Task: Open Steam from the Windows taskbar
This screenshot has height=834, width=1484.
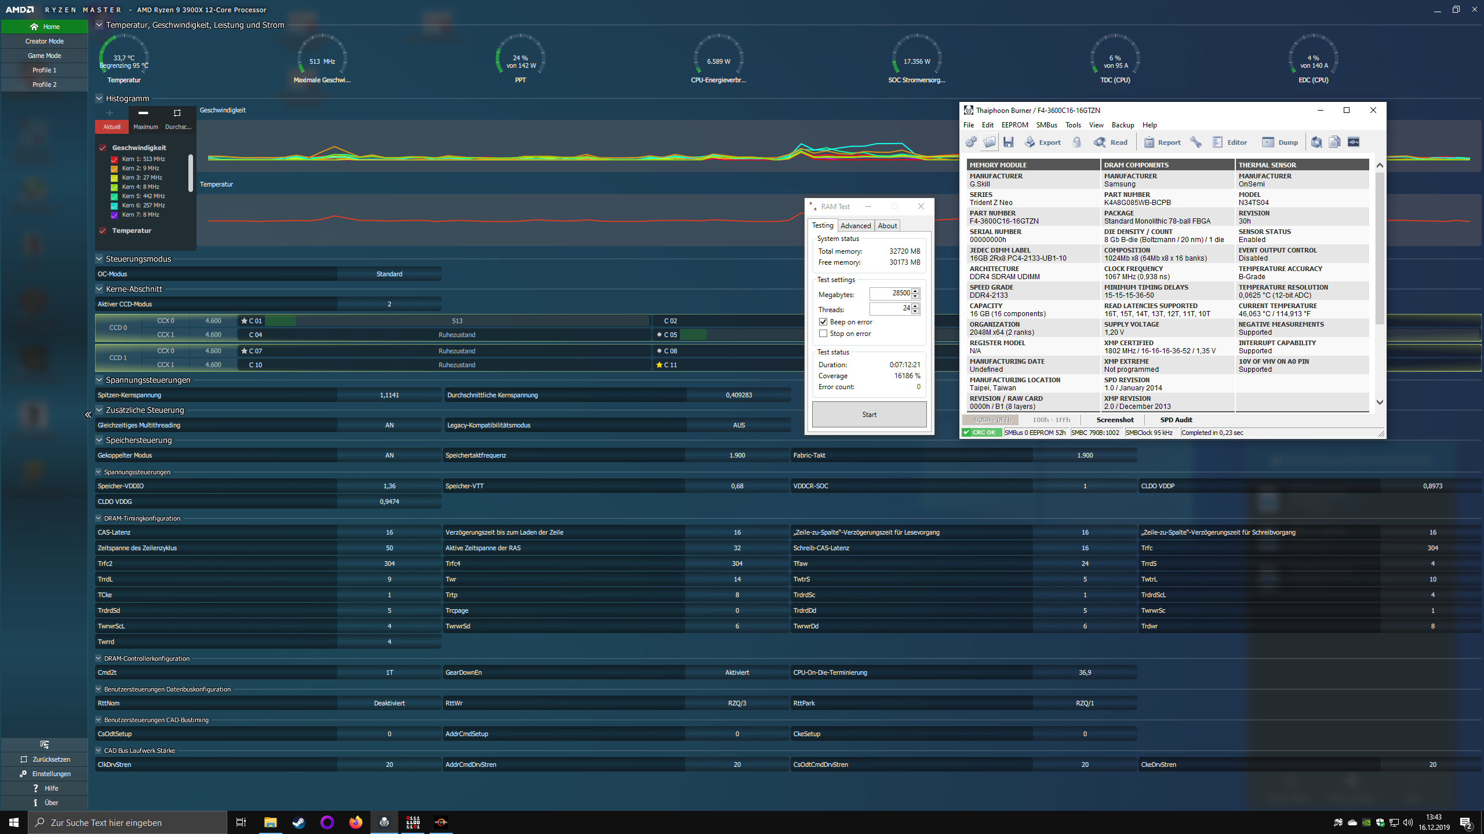Action: point(299,822)
